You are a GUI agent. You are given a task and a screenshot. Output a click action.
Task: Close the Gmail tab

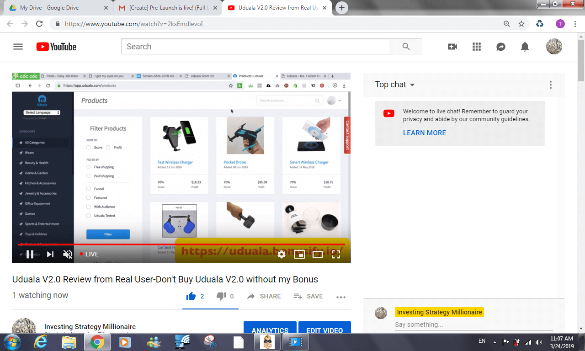coord(215,8)
